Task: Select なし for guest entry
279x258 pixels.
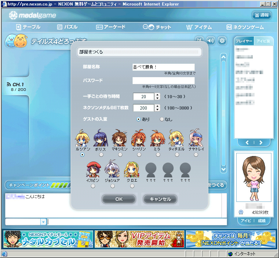Action: [x=162, y=120]
